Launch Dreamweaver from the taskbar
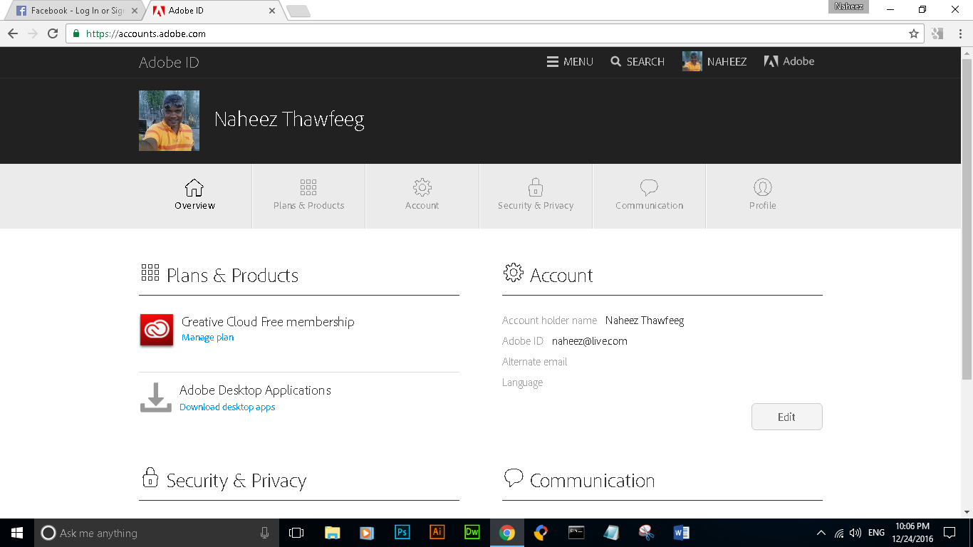Screen dimensions: 973x547 (472, 533)
